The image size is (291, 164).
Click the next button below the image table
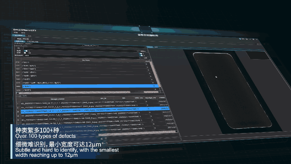point(103,139)
